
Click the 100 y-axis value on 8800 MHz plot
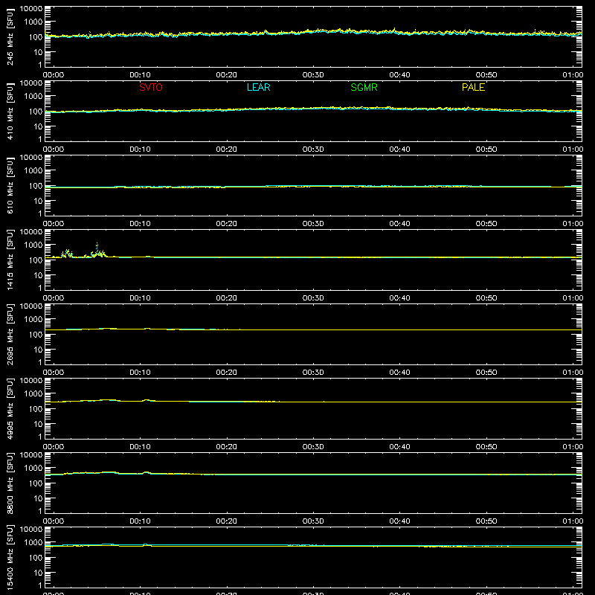click(36, 483)
